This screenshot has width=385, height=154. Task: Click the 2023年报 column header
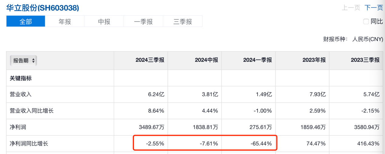(314, 60)
